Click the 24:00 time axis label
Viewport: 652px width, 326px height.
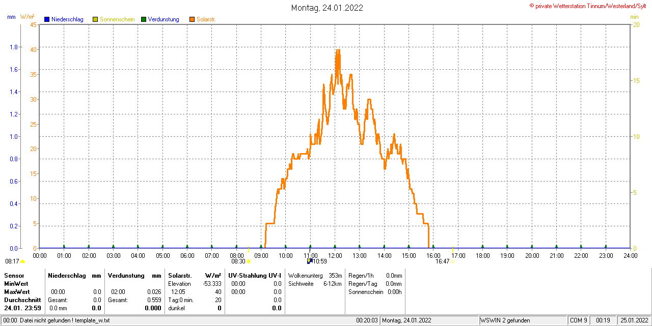630,255
